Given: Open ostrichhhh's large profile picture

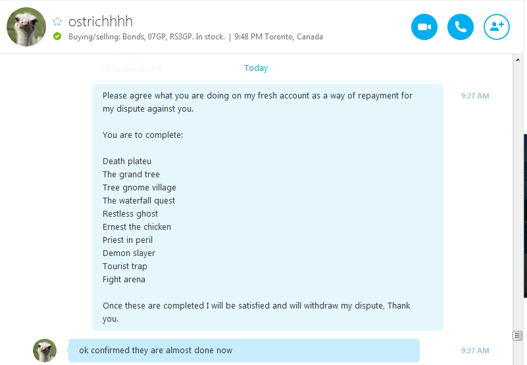Looking at the screenshot, I should (x=26, y=27).
